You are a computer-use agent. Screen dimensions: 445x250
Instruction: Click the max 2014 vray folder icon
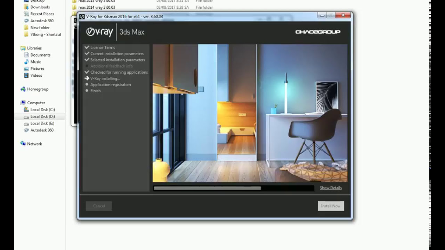point(74,7)
